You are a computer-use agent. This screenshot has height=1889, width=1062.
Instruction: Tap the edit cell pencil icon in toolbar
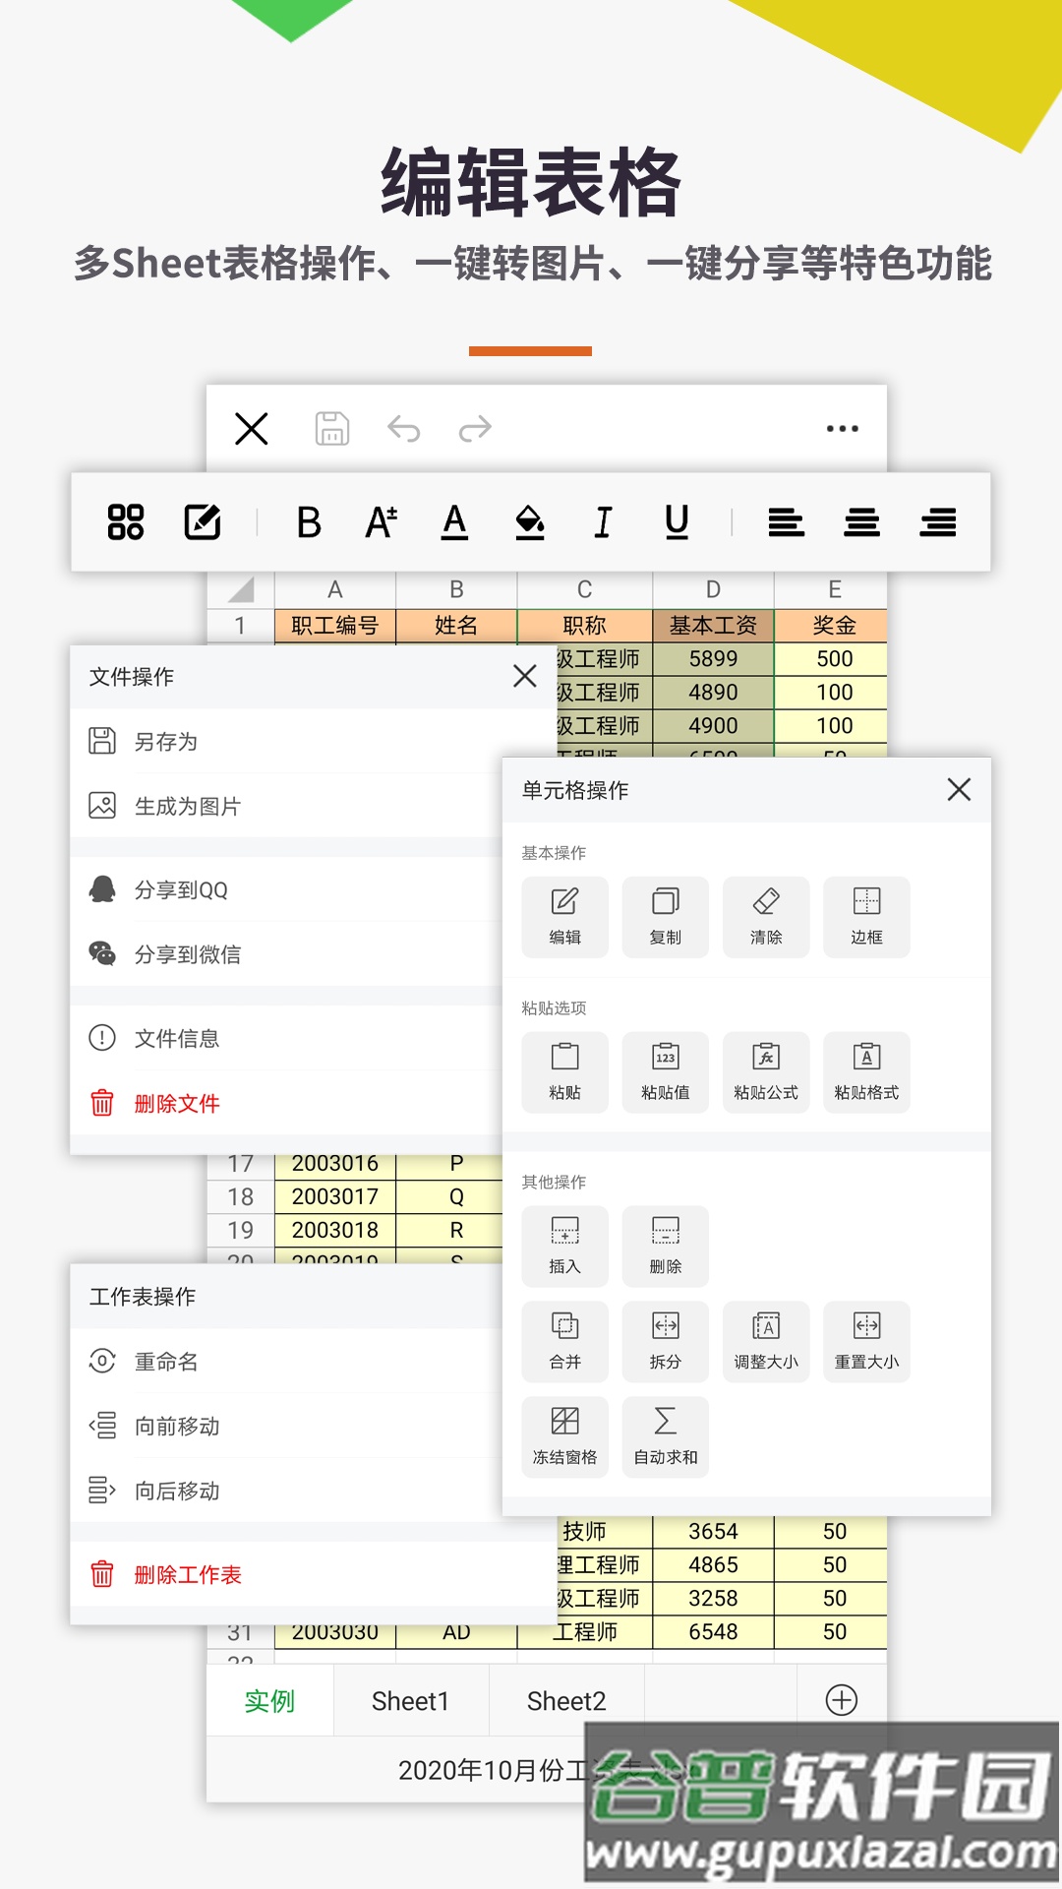point(203,521)
